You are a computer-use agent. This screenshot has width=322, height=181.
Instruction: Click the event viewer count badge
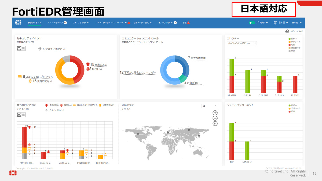click(x=65, y=23)
